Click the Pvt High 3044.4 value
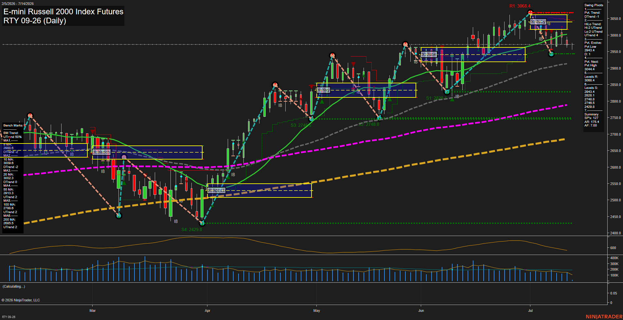 click(x=591, y=67)
